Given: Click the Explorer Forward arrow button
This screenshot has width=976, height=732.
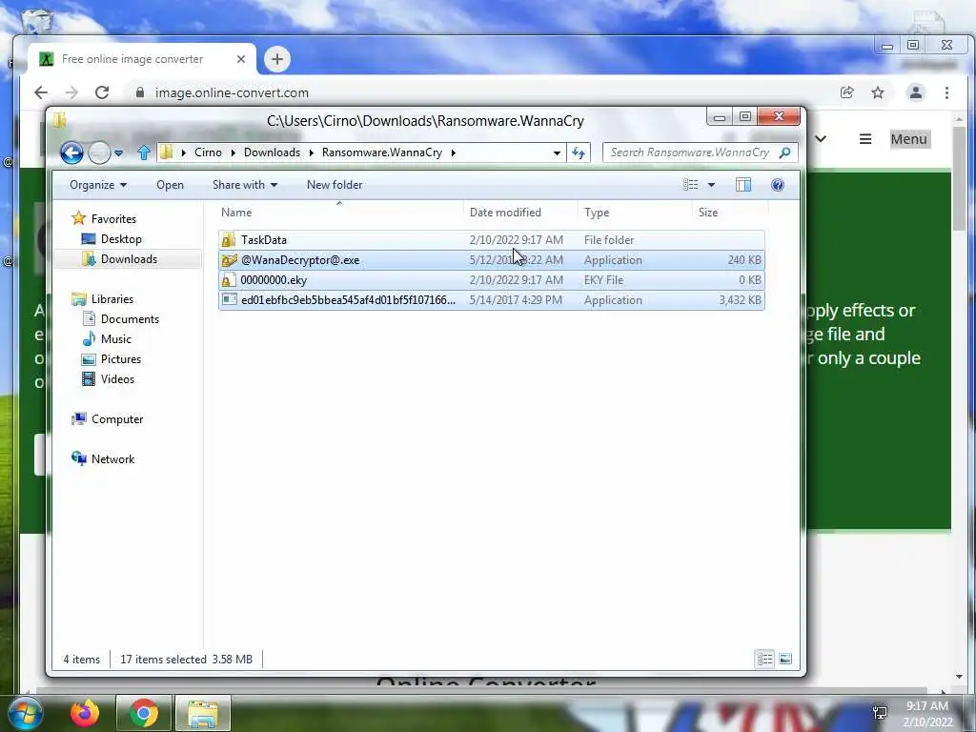Looking at the screenshot, I should 99,152.
